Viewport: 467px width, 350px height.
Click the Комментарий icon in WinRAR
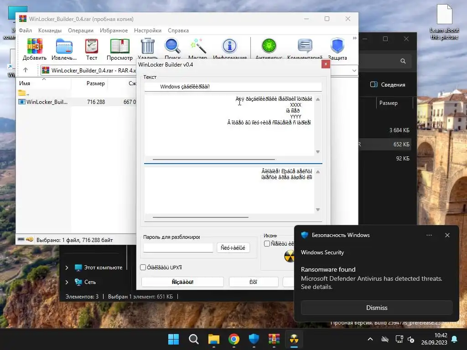[x=305, y=46]
